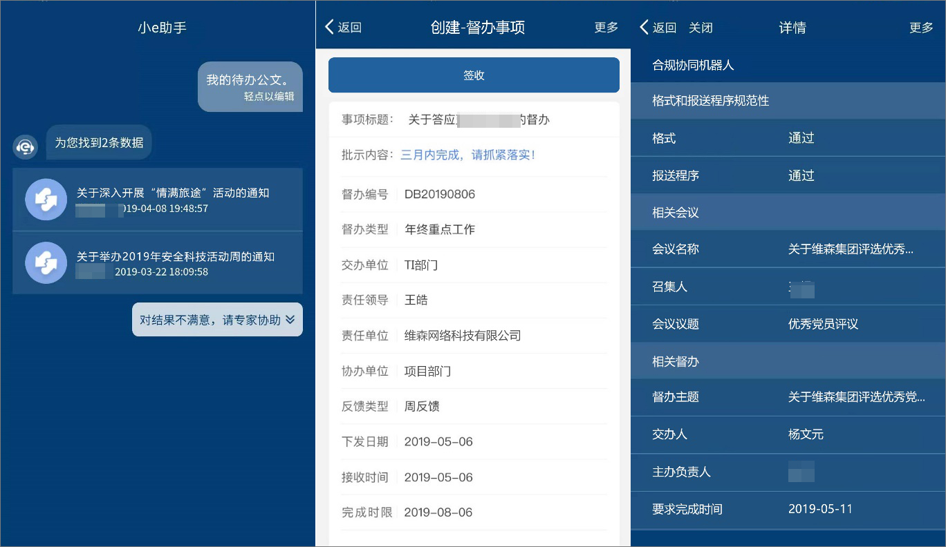Viewport: 946px width, 547px height.
Task: Open the 2019年安全科技活动周 notice icon
Action: pos(46,263)
